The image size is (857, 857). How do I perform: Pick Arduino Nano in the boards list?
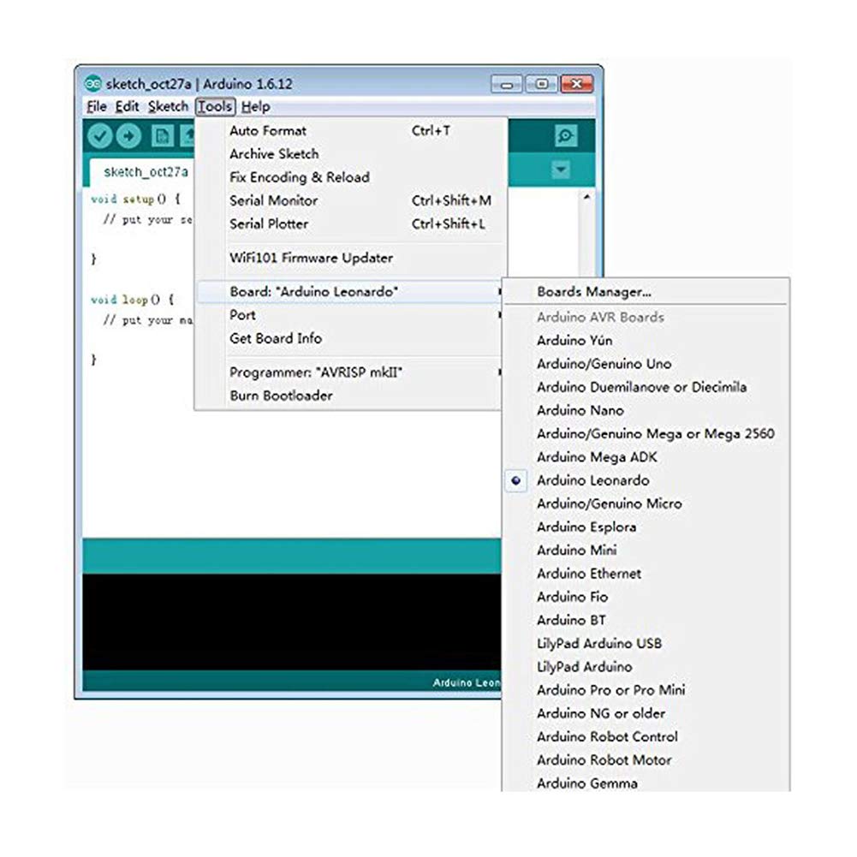point(580,411)
